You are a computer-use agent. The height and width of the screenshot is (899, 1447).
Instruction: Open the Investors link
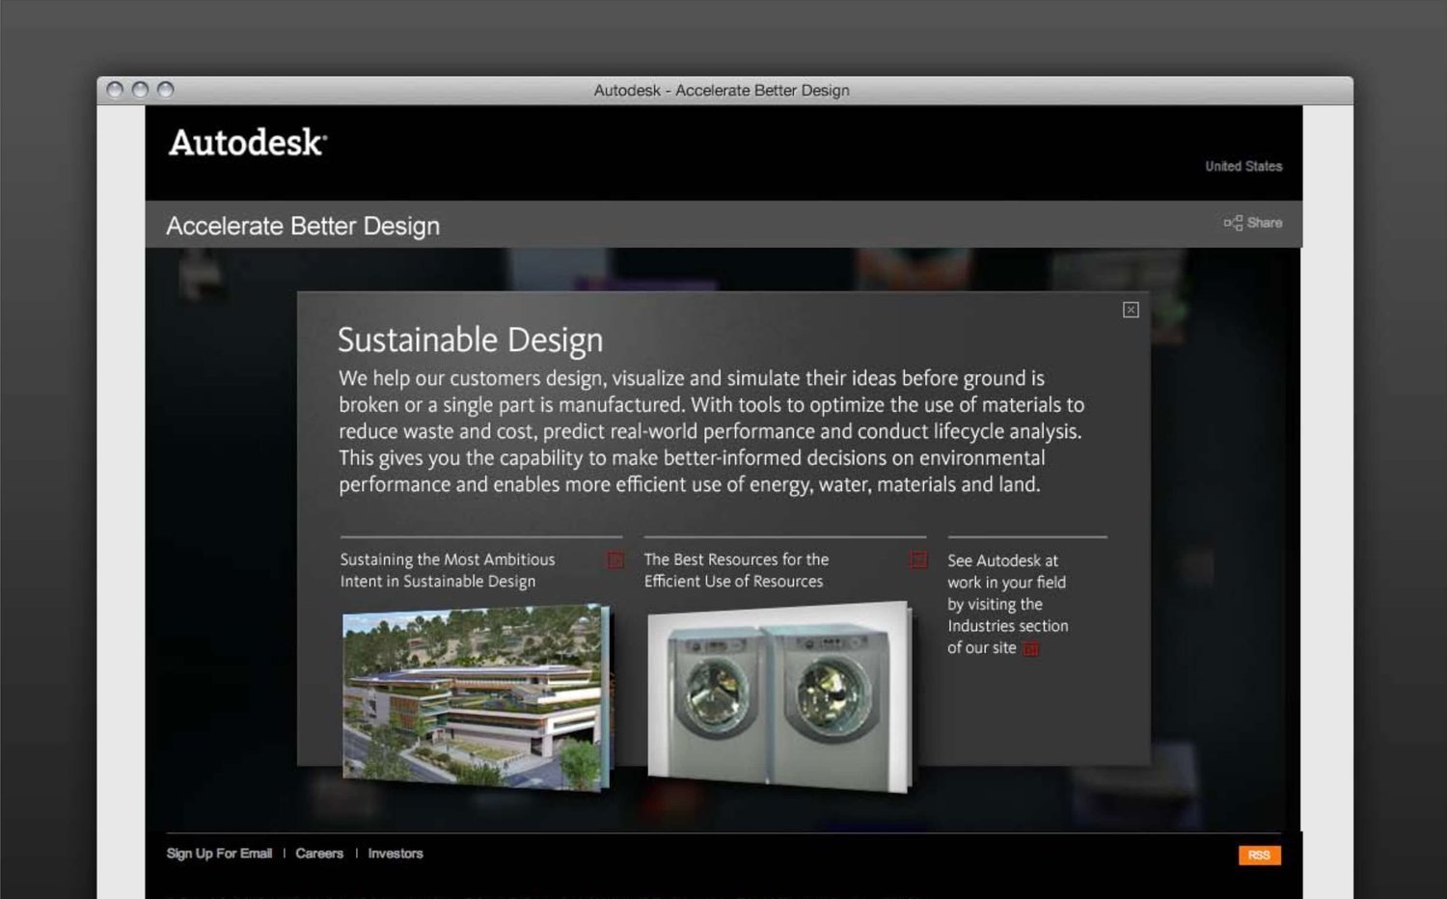click(x=396, y=854)
